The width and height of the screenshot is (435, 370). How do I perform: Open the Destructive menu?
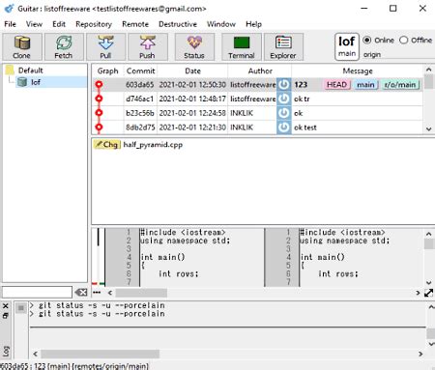tap(178, 24)
